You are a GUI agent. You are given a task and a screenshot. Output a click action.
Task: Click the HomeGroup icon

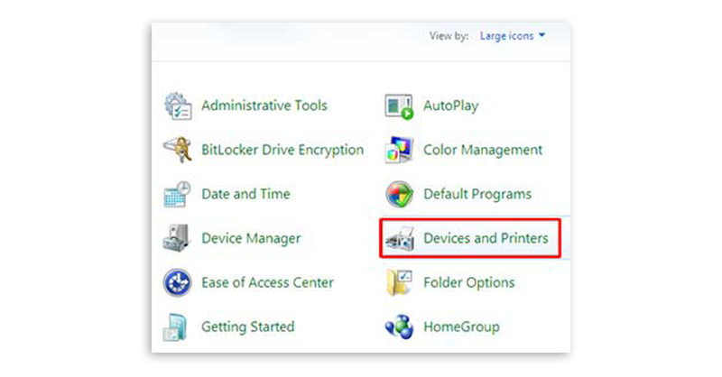[x=399, y=326]
